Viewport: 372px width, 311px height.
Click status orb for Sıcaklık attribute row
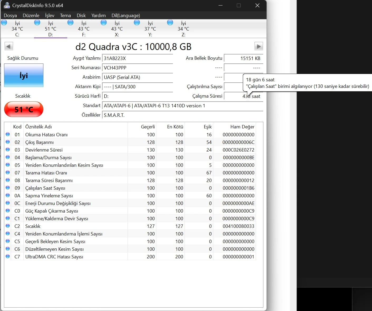click(8, 226)
